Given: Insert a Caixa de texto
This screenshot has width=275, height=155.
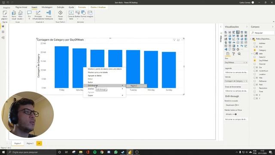Looking at the screenshot, I should point(71,15).
